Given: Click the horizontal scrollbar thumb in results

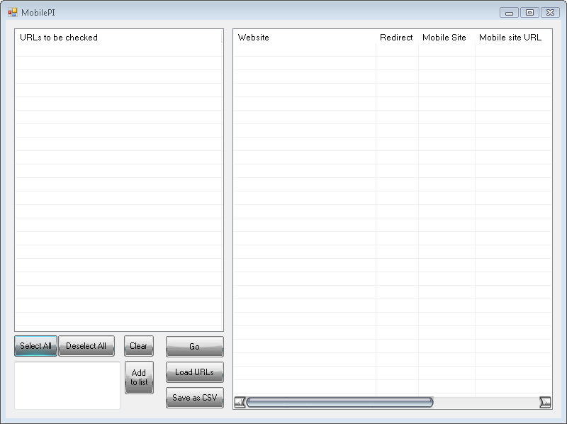Looking at the screenshot, I should [340, 402].
